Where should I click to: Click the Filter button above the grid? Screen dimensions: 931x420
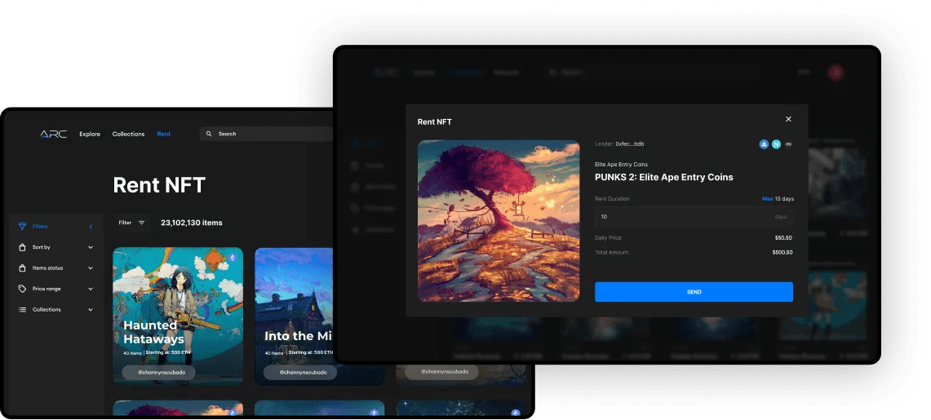pos(132,223)
